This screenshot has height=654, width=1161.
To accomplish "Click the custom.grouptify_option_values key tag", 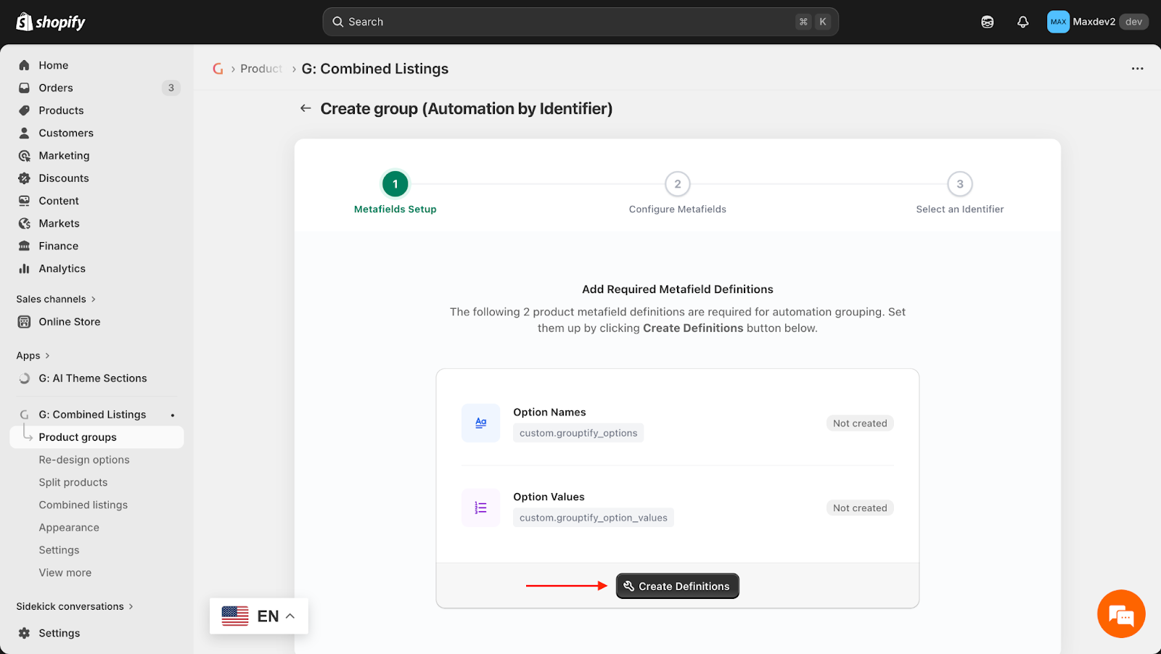I will click(x=594, y=518).
